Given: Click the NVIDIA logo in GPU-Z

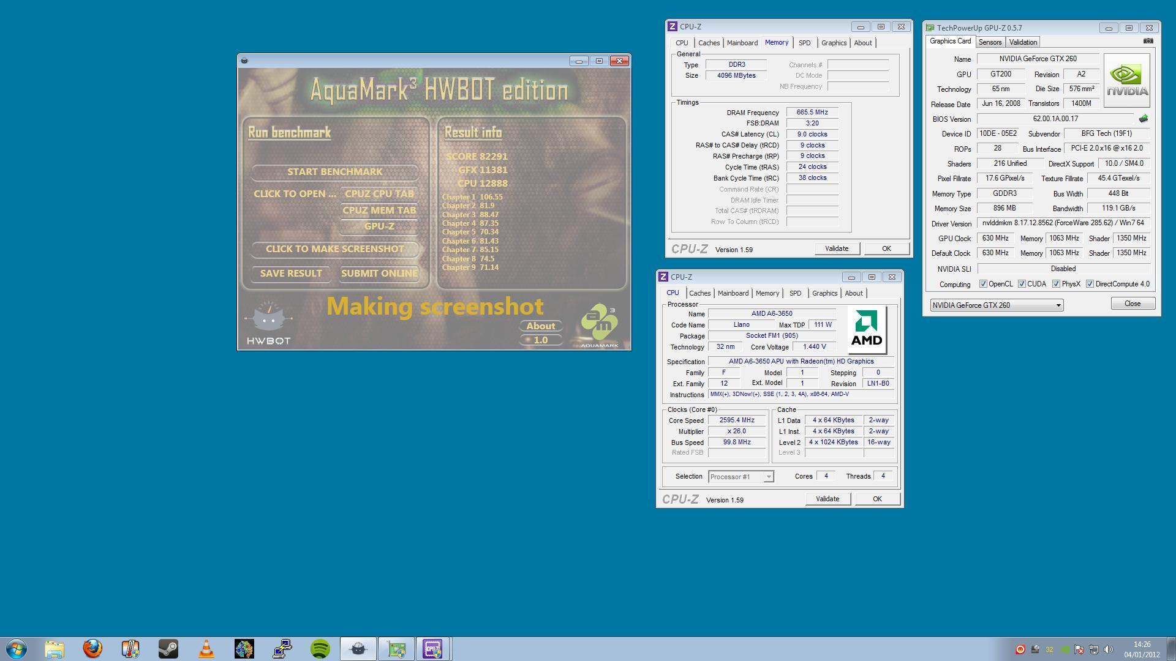Looking at the screenshot, I should pyautogui.click(x=1127, y=80).
